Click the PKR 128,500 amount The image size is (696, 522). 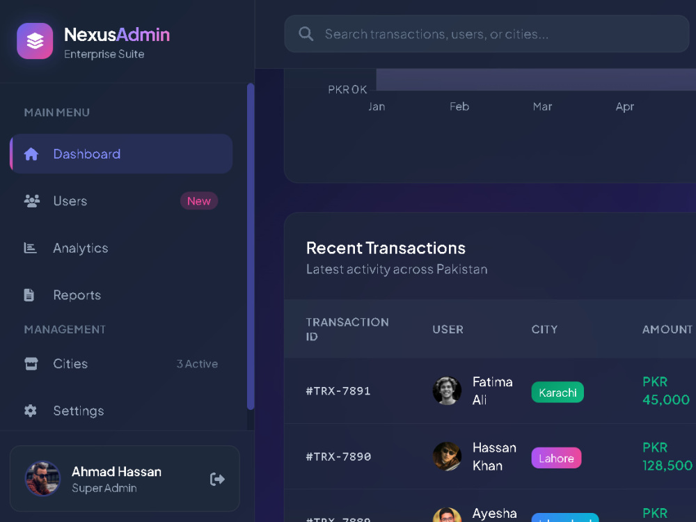667,457
